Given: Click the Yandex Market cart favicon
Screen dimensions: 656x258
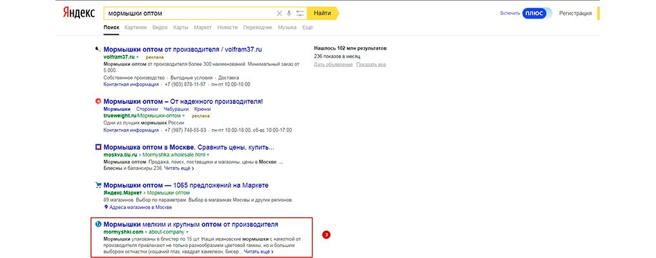Looking at the screenshot, I should [98, 185].
